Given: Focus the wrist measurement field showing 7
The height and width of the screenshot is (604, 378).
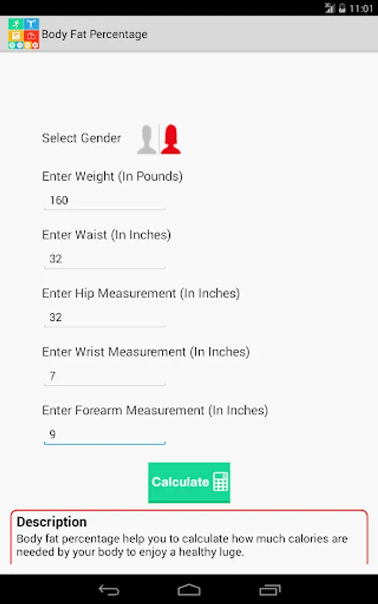Looking at the screenshot, I should [105, 376].
